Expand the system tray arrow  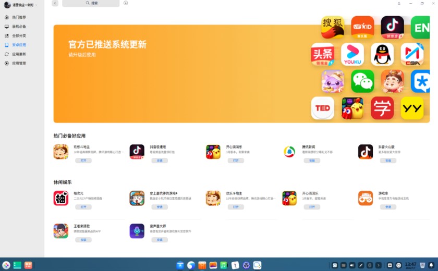(378, 265)
